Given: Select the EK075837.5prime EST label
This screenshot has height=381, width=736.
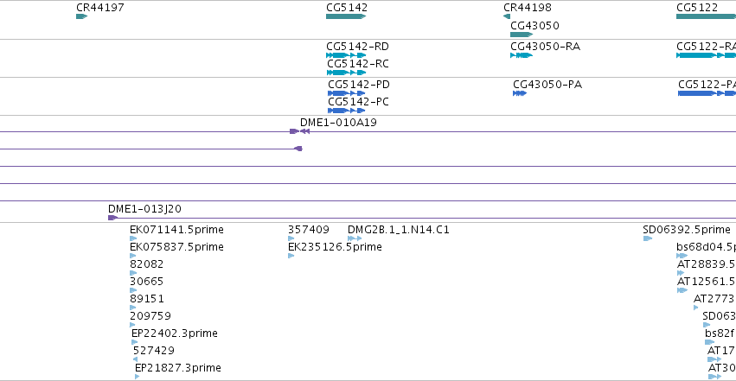Looking at the screenshot, I should click(176, 247).
